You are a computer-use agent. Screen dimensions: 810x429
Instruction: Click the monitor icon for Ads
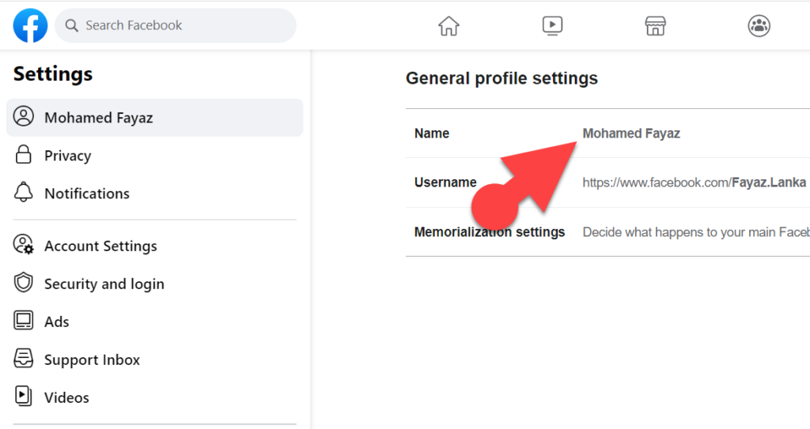coord(23,321)
